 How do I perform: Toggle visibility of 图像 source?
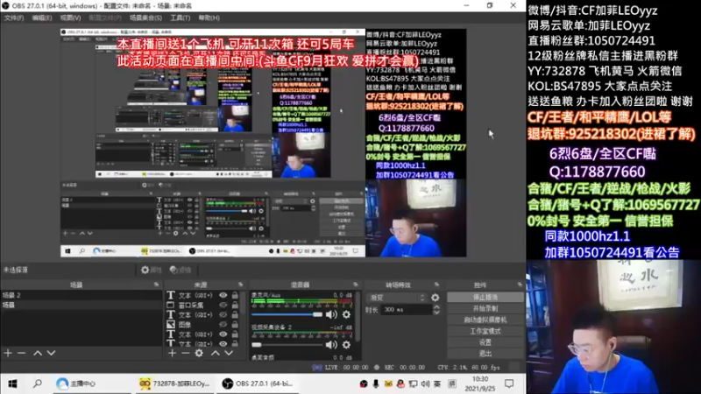[223, 325]
